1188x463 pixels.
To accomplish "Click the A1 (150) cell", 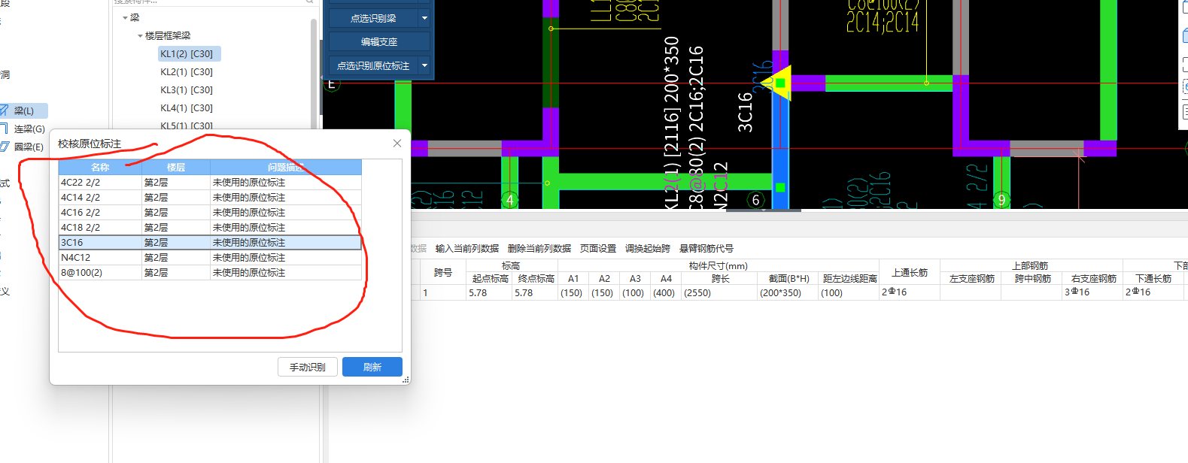I will [573, 293].
